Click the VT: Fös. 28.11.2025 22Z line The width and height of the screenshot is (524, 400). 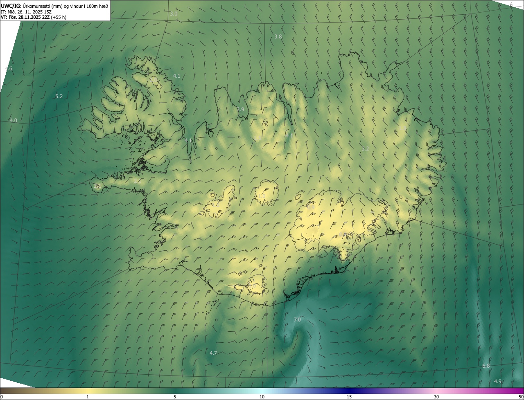(34, 18)
